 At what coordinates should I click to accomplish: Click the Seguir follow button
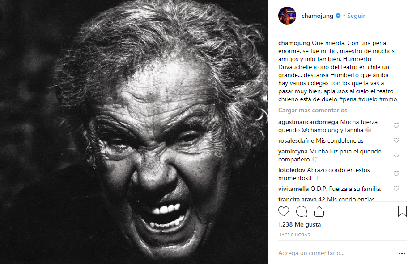click(356, 16)
